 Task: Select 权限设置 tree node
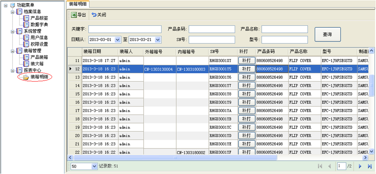[x=39, y=44]
